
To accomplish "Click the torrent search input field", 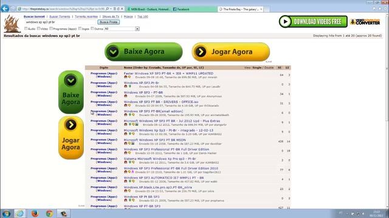I will pyautogui.click(x=60, y=22).
